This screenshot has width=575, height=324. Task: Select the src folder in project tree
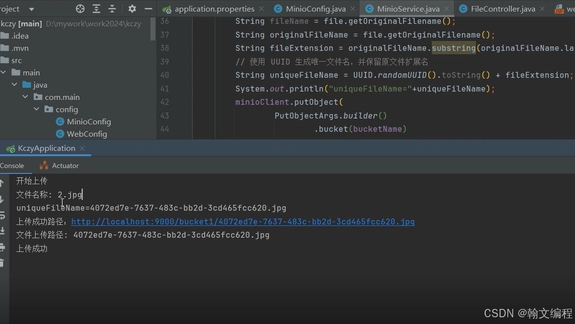pyautogui.click(x=11, y=60)
